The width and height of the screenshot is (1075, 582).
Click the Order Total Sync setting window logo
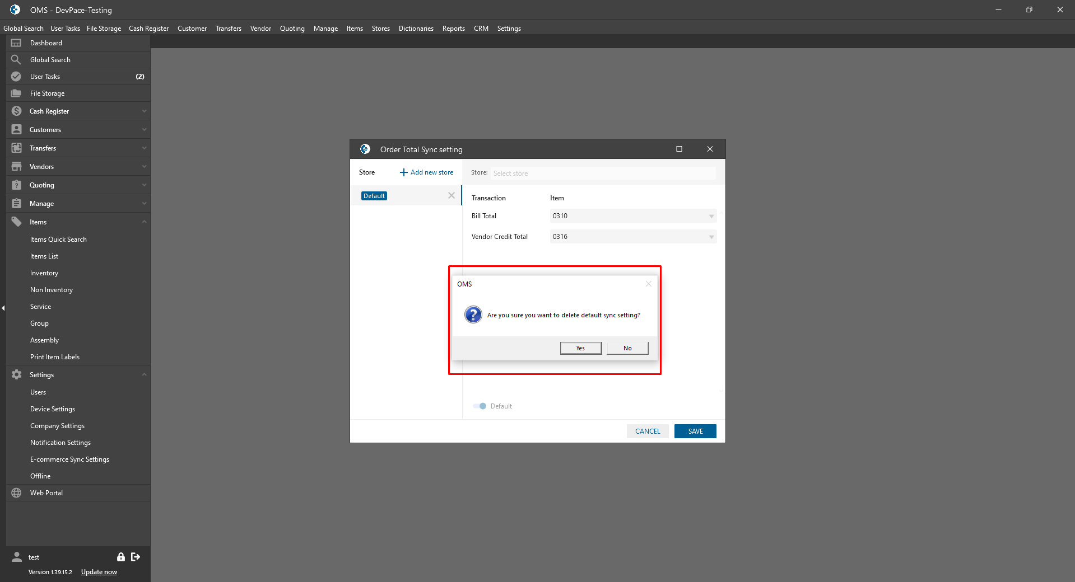[x=365, y=149]
